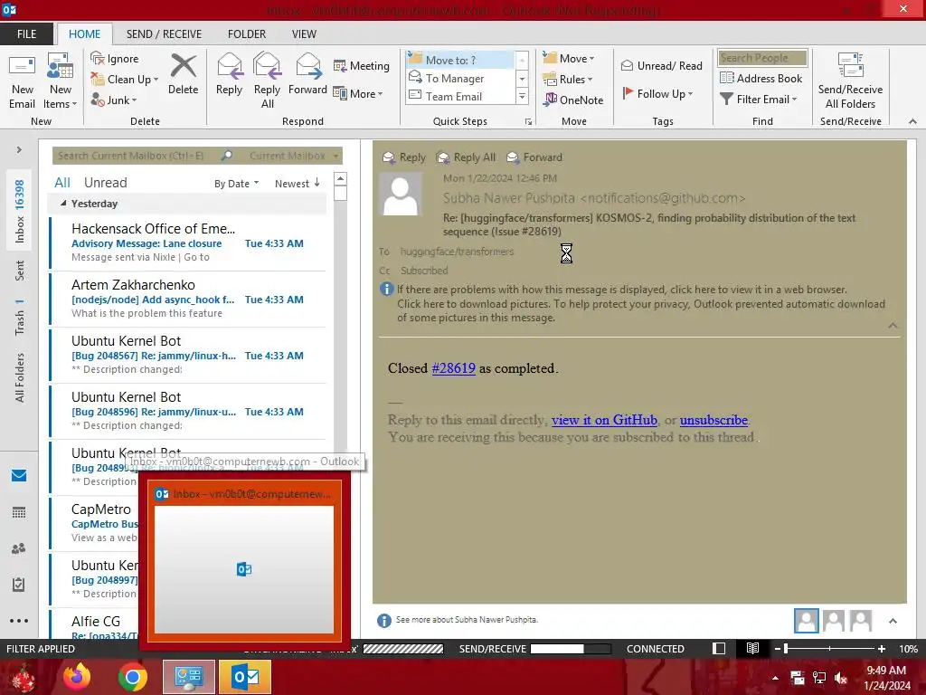Screen dimensions: 926x695
Task: Reply with a Meeting
Action: coord(362,65)
